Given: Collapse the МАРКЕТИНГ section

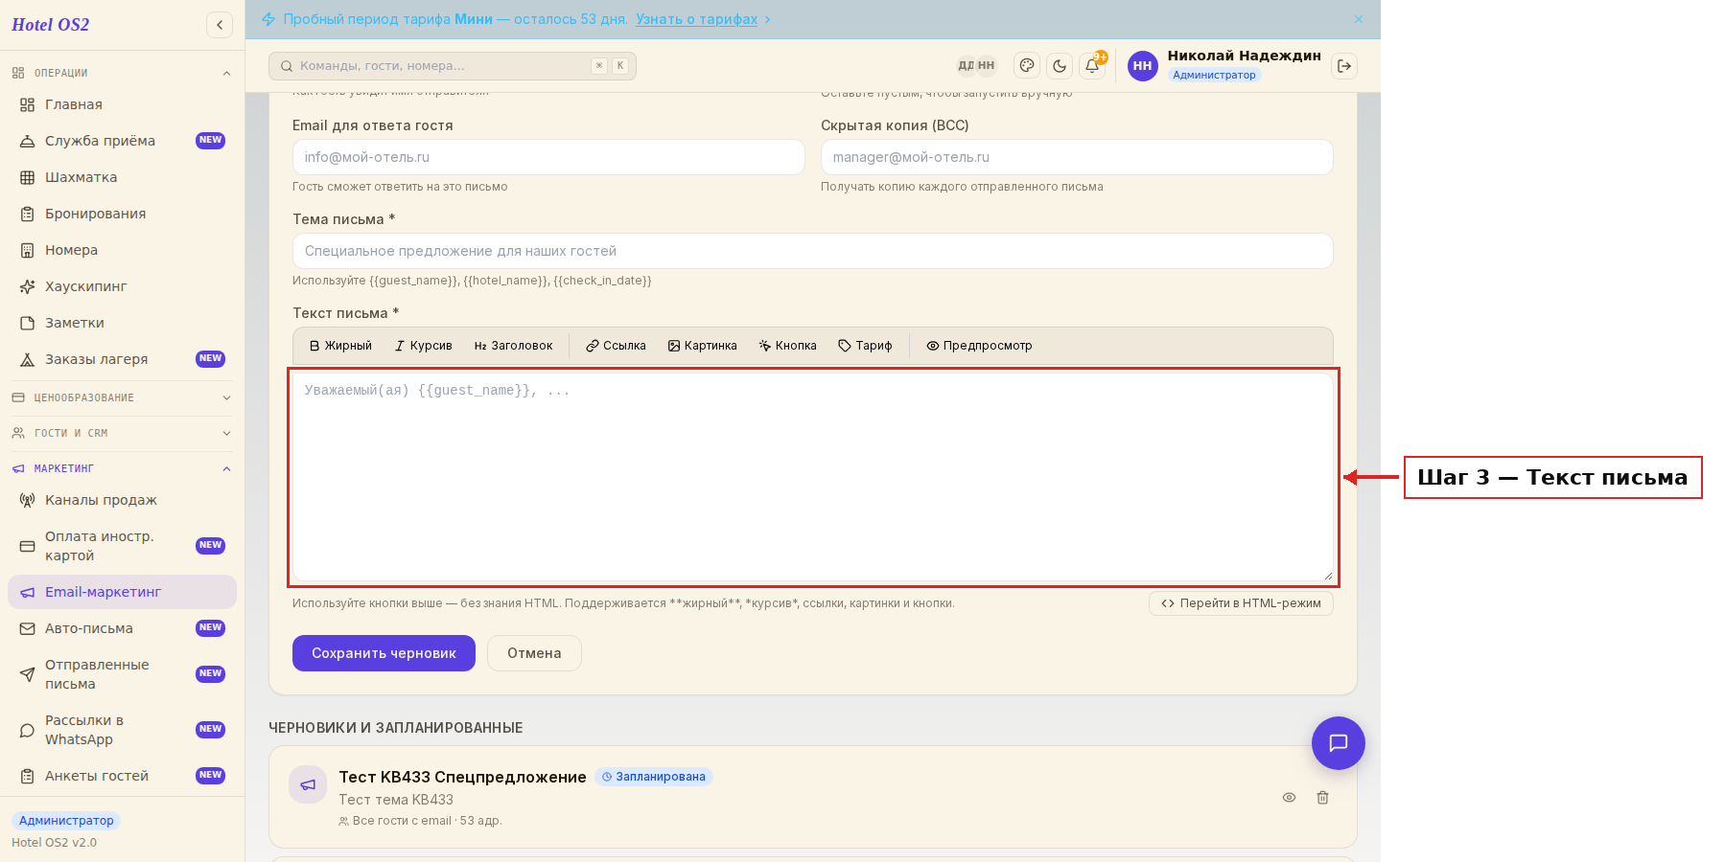Looking at the screenshot, I should pos(122,468).
